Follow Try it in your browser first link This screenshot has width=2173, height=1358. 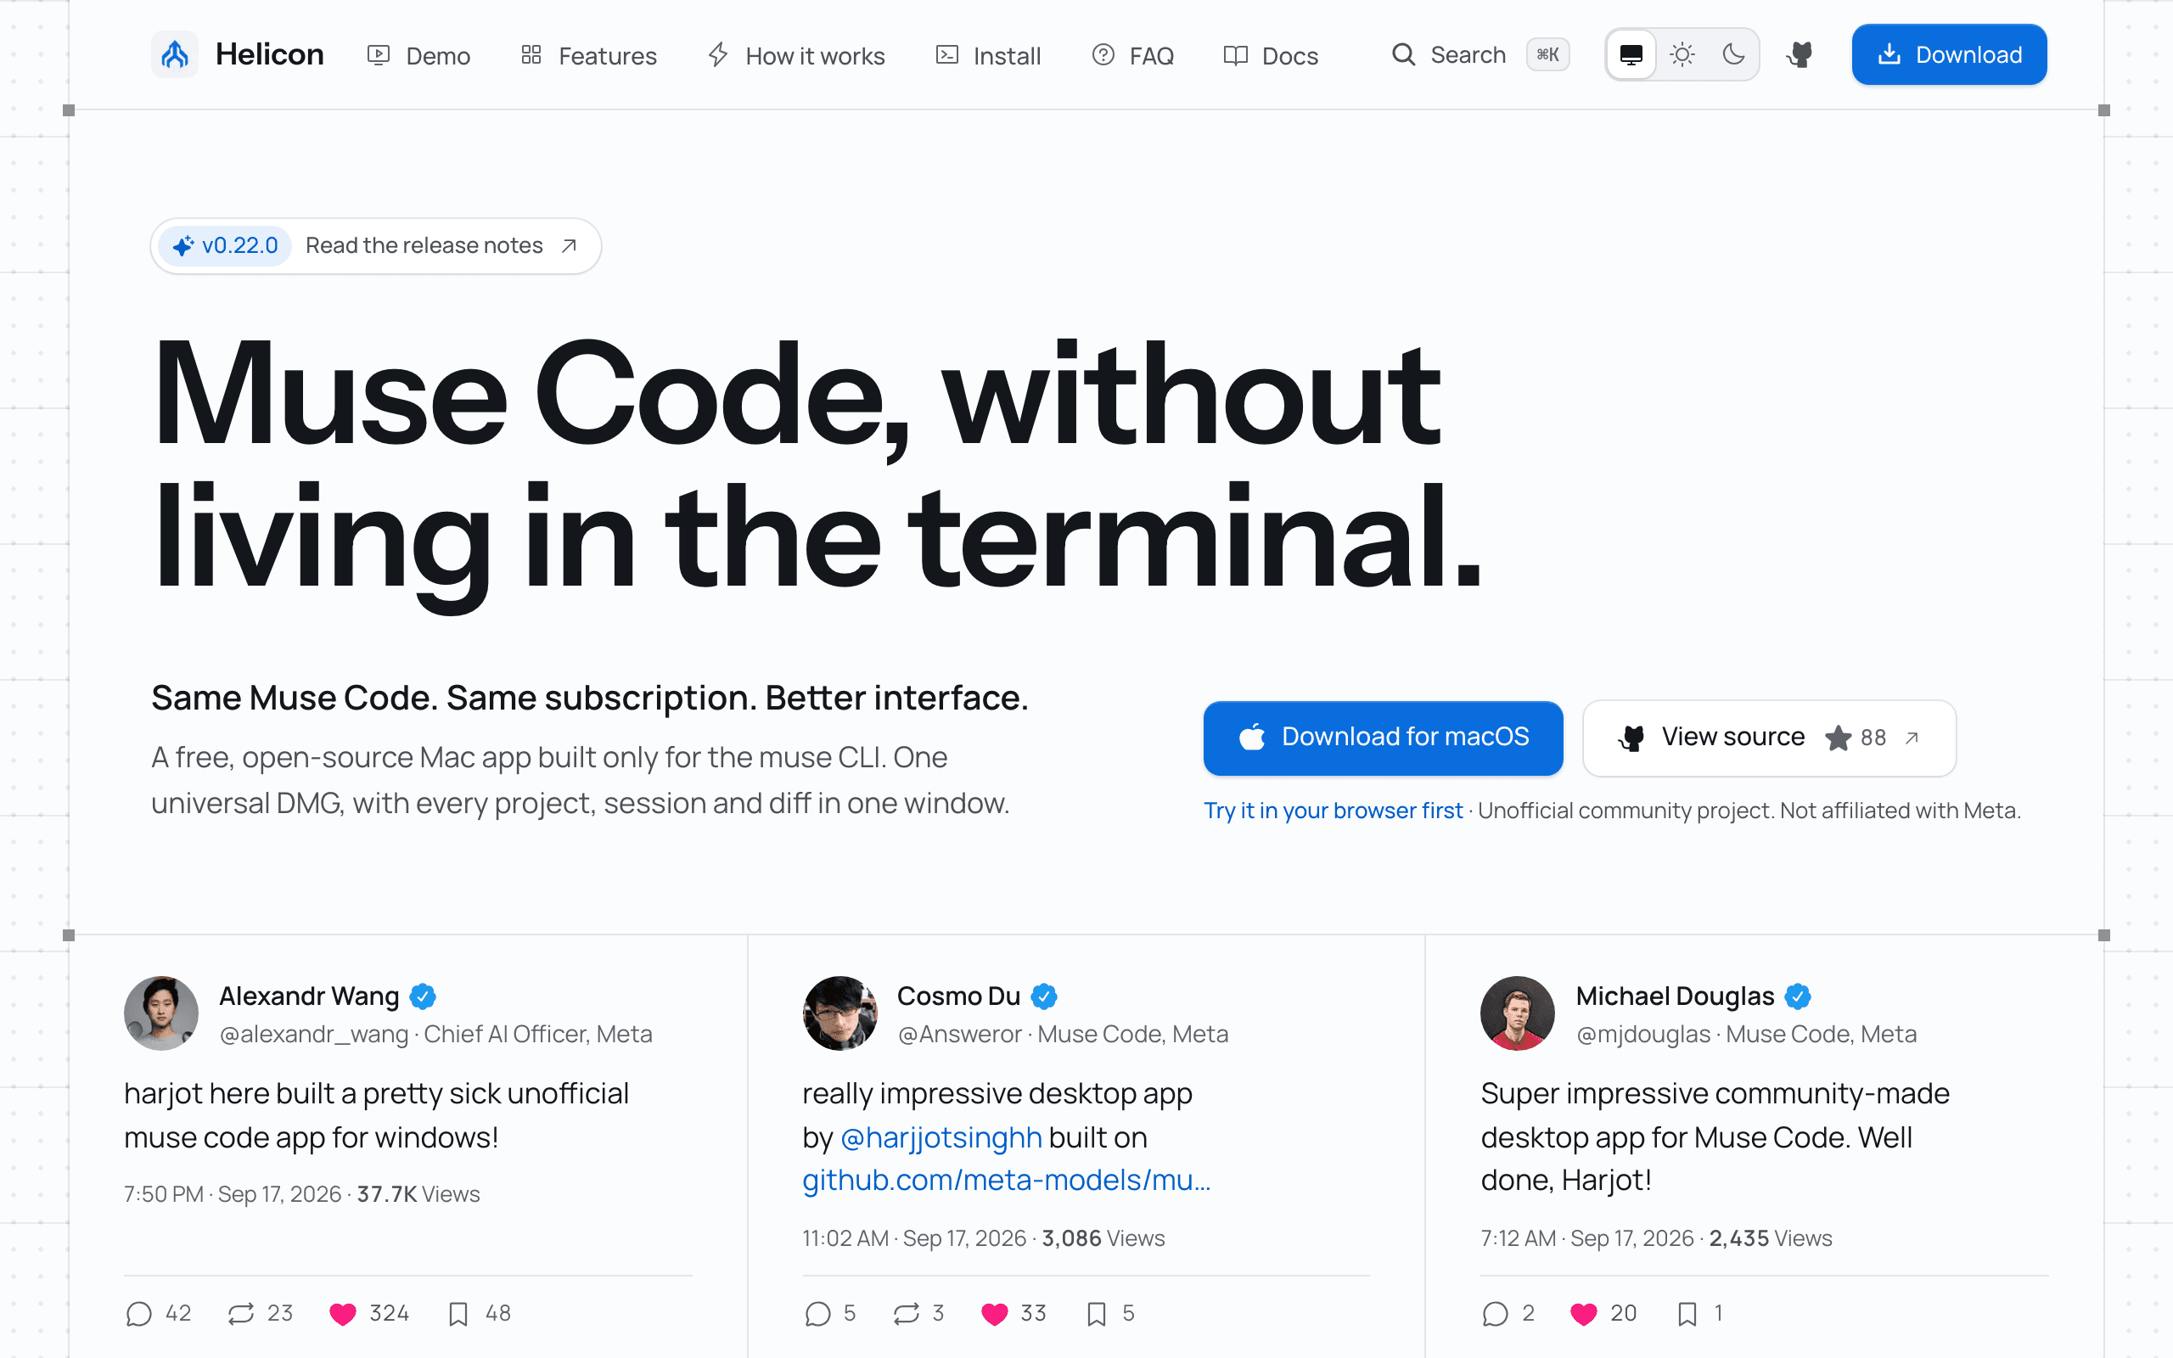pyautogui.click(x=1334, y=810)
